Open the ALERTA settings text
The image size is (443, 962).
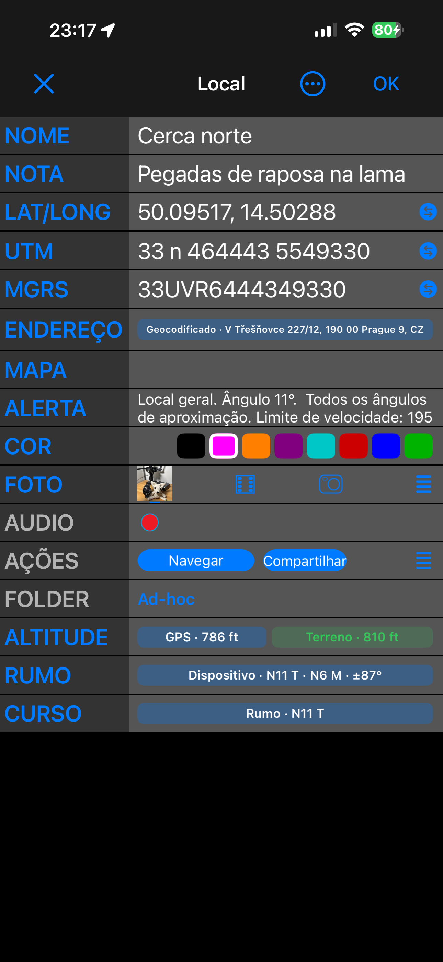tap(285, 408)
